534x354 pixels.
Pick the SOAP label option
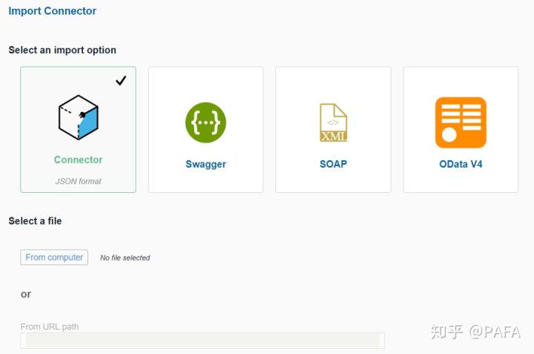(333, 164)
